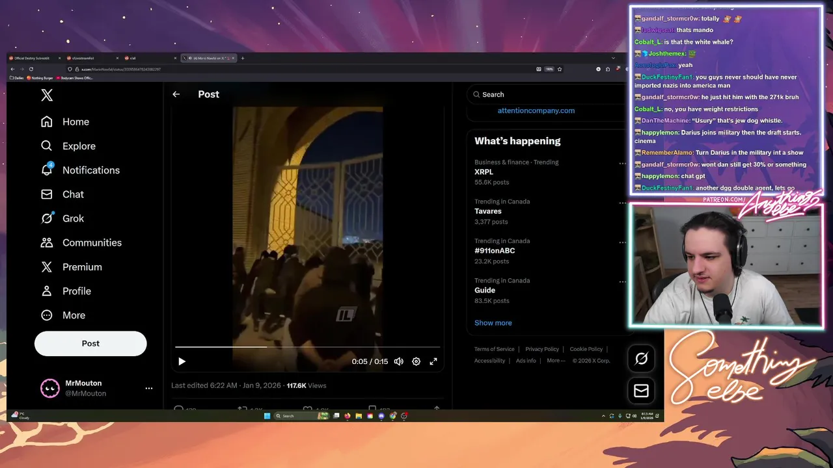Viewport: 833px width, 468px height.
Task: Click the X logo in the sidebar
Action: pos(47,96)
